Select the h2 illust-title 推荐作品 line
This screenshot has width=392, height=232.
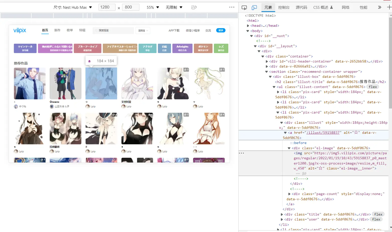tap(330, 82)
